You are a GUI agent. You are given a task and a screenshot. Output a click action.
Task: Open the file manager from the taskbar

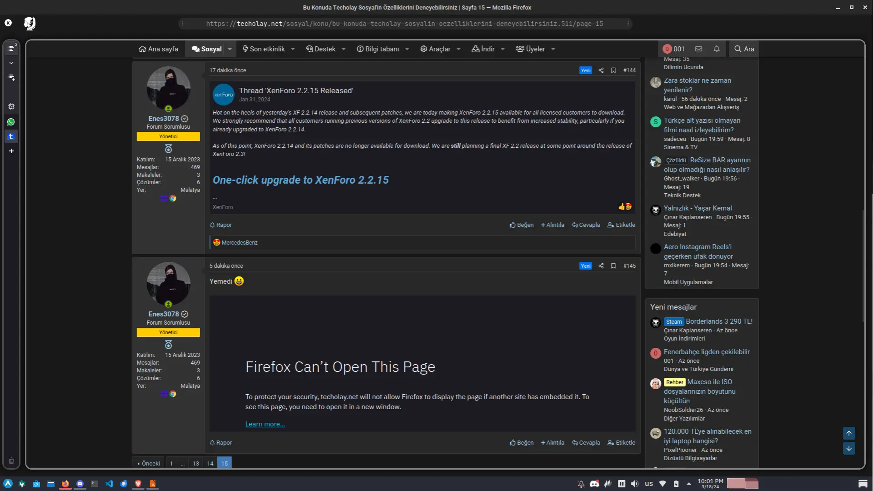tap(51, 484)
